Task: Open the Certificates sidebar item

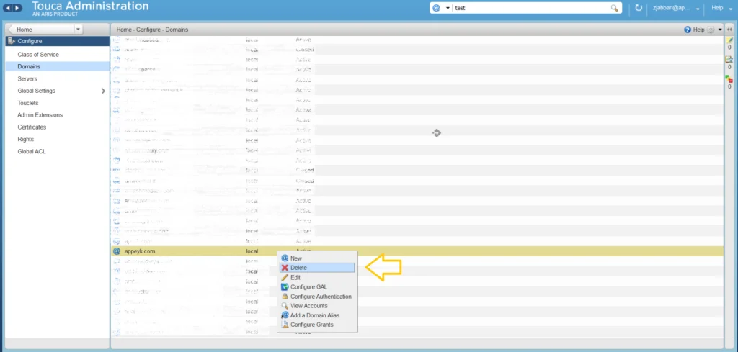Action: pos(32,127)
